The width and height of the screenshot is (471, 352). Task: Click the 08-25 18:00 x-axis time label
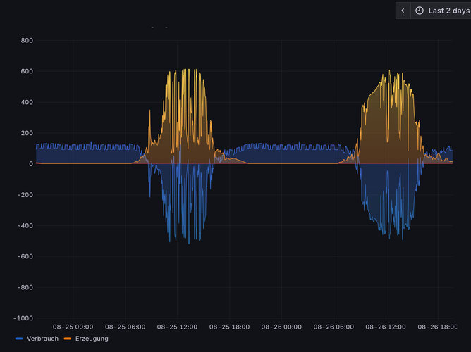229,327
